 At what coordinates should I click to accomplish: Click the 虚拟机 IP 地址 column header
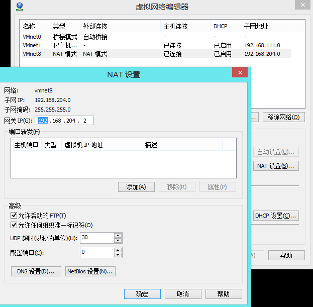tap(102, 145)
